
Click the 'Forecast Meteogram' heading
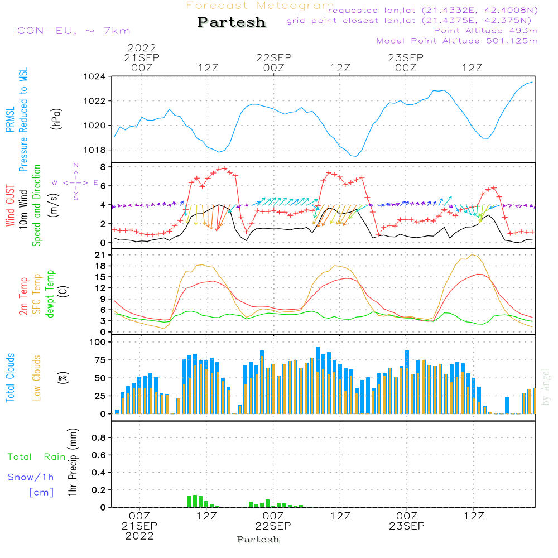click(x=260, y=6)
